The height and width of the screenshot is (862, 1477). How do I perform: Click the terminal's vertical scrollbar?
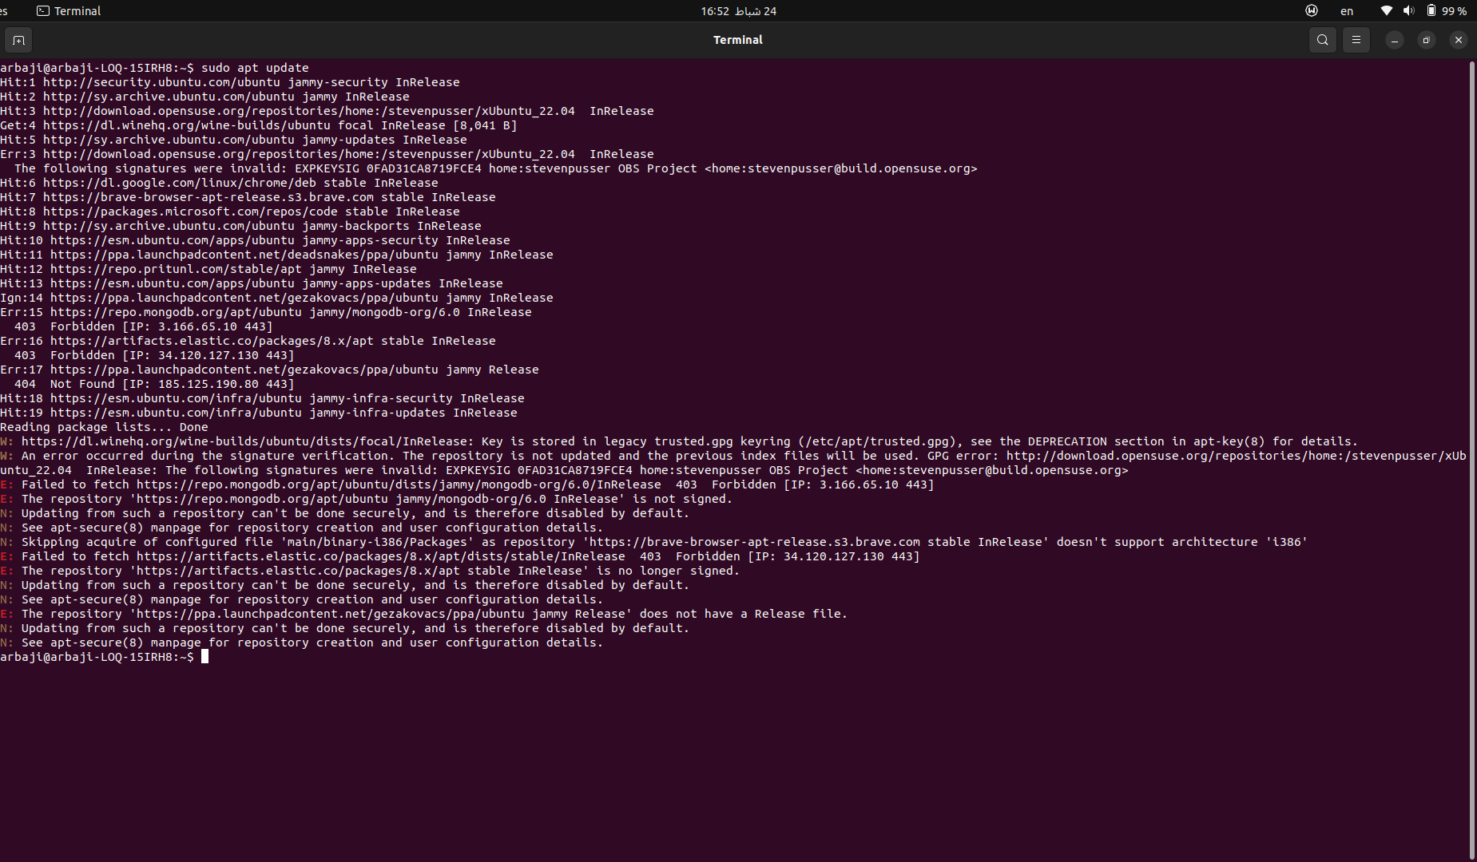[1471, 399]
